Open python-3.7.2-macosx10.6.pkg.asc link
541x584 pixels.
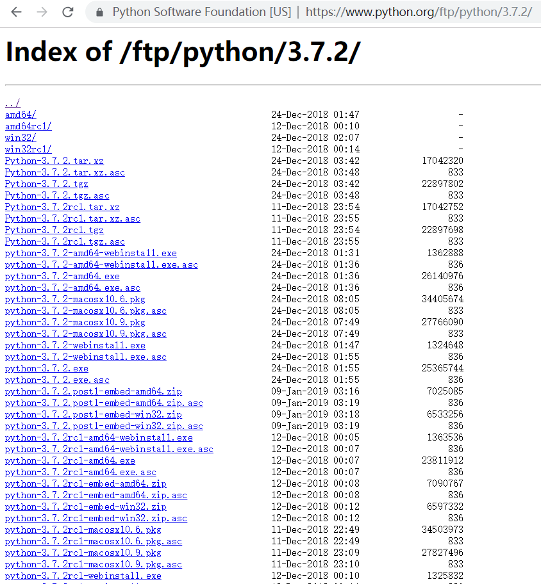coord(86,311)
